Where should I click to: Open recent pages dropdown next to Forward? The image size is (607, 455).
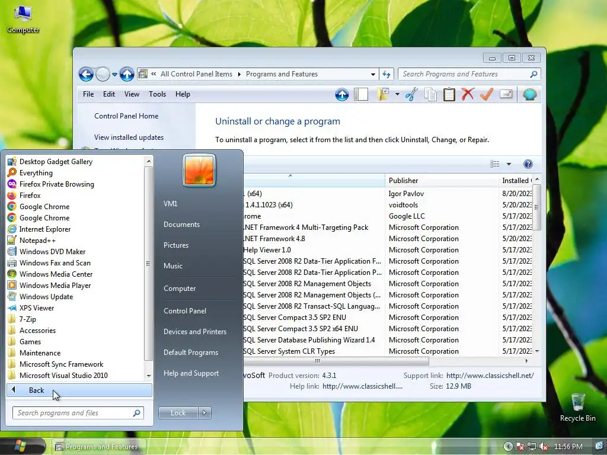coord(114,74)
